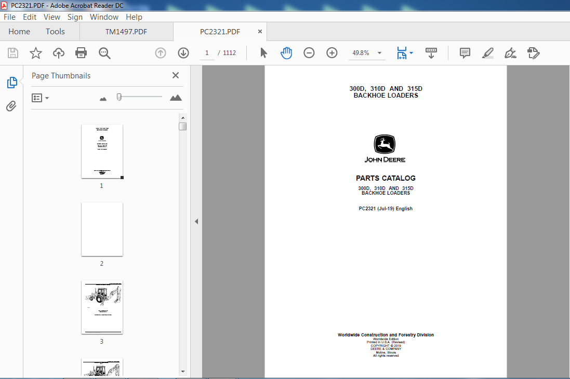Open the Find text magnifier tool
The width and height of the screenshot is (570, 379).
point(104,53)
